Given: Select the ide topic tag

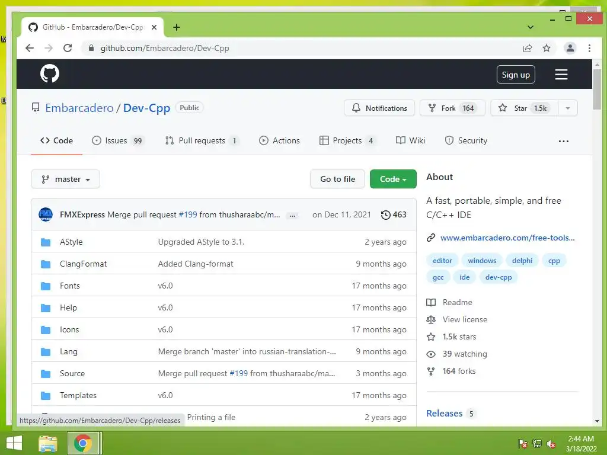Looking at the screenshot, I should click(x=465, y=277).
